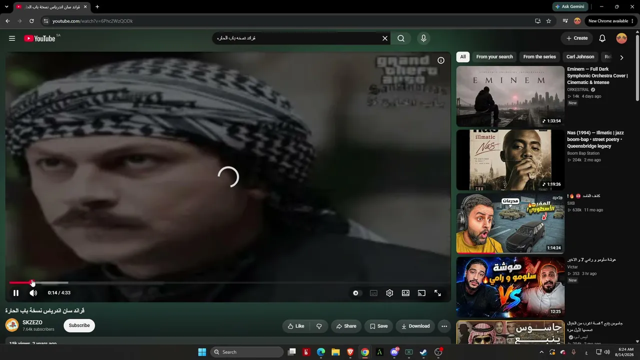Open the Eminem Full Dark Symphonic title
640x360 pixels.
click(597, 76)
